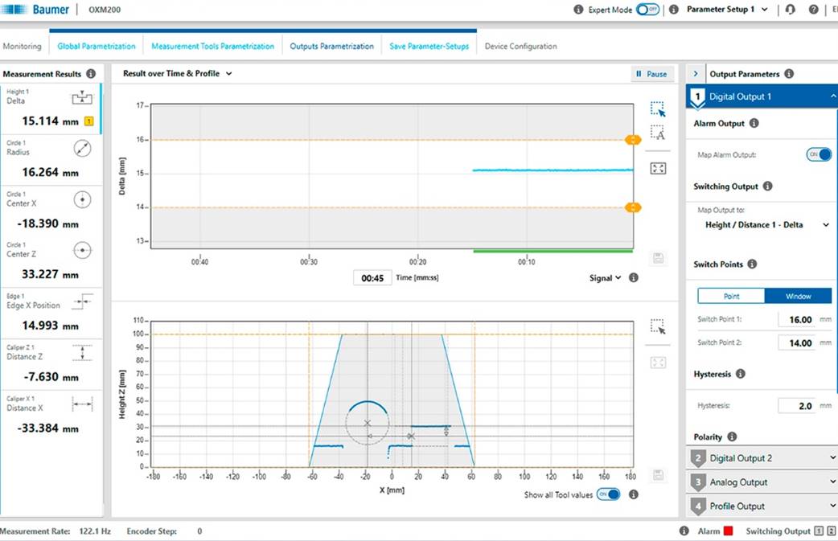Click the auto-scale selection icon with letter A

click(658, 133)
